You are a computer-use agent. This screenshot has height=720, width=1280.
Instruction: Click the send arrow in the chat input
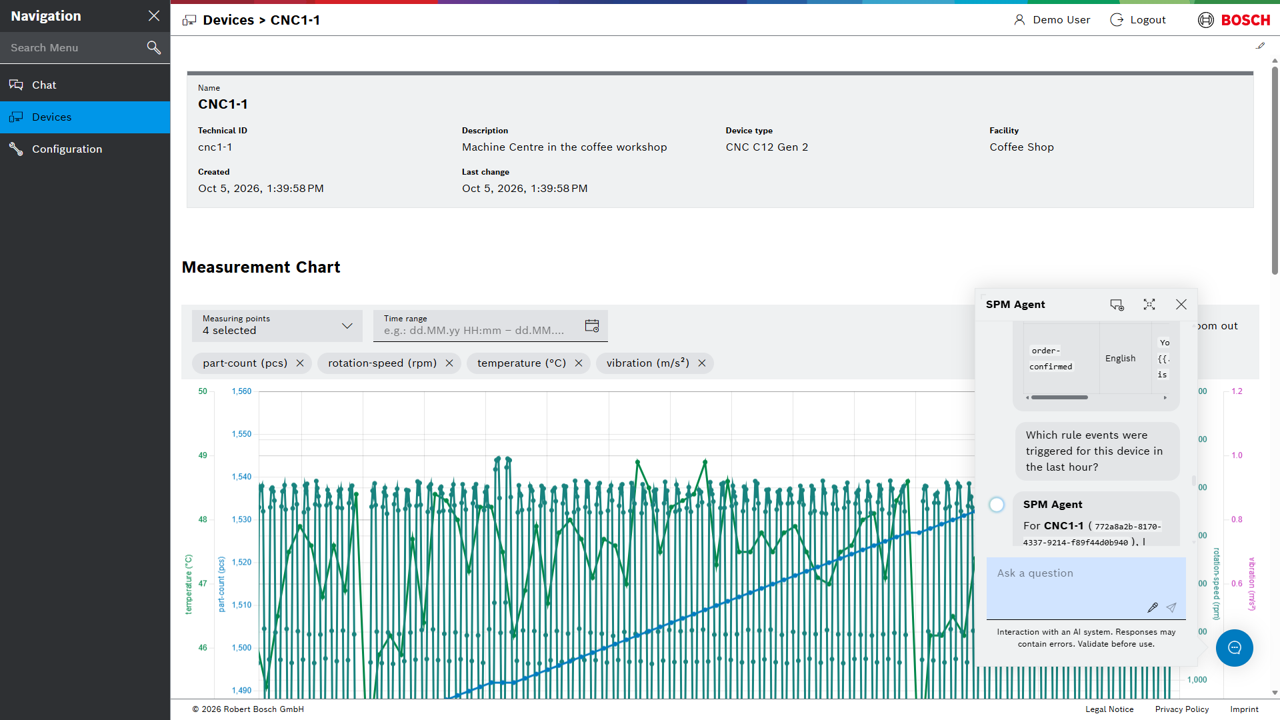coord(1171,607)
